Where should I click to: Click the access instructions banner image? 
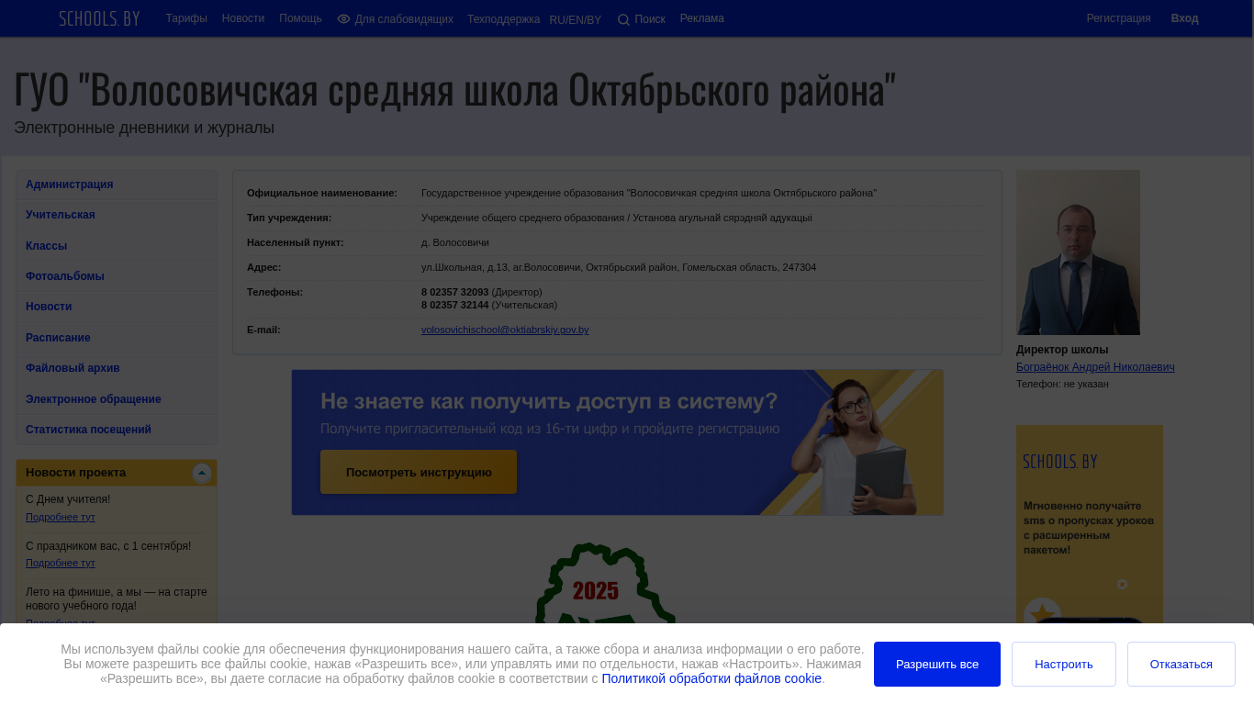(617, 442)
